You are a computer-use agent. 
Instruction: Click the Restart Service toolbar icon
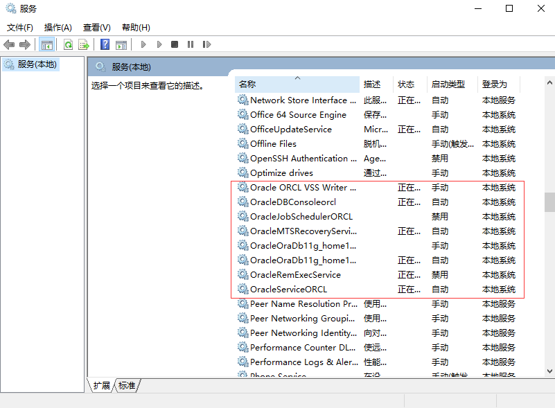(206, 44)
